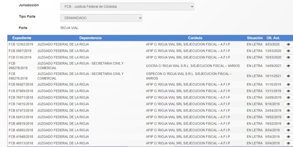
Task: Click UOCRA C/ RIOJA VIAL S.R.L. carátula
Action: (193, 66)
